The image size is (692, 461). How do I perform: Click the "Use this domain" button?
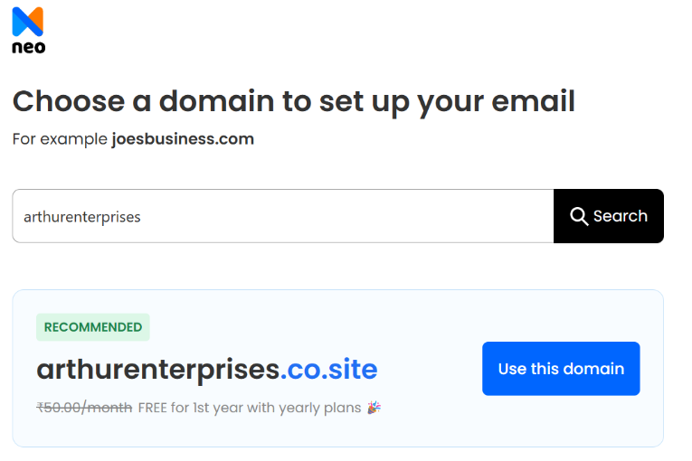(561, 369)
